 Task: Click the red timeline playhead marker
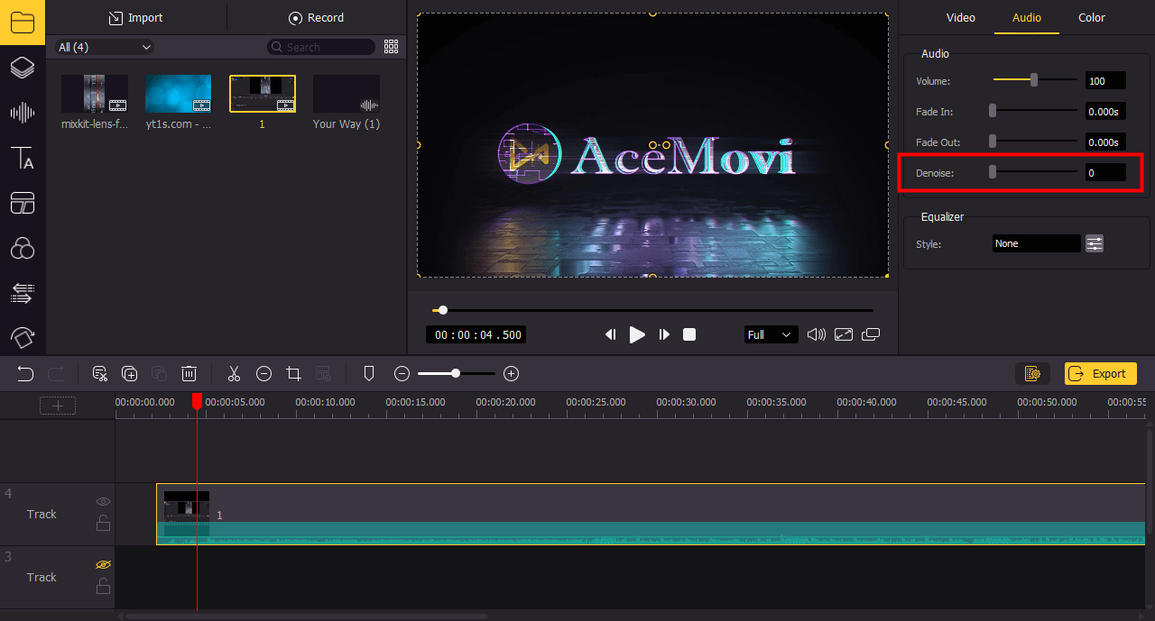[x=197, y=401]
